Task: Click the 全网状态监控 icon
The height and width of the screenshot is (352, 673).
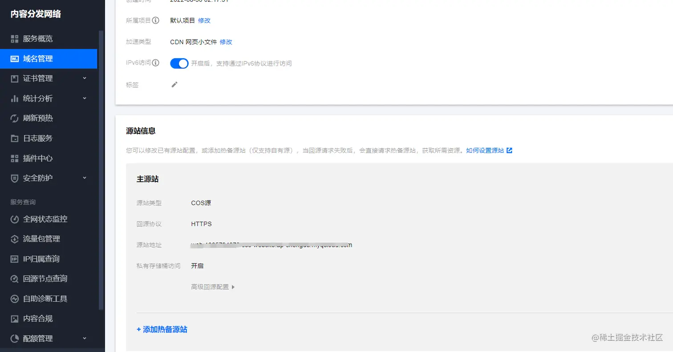Action: pos(15,219)
